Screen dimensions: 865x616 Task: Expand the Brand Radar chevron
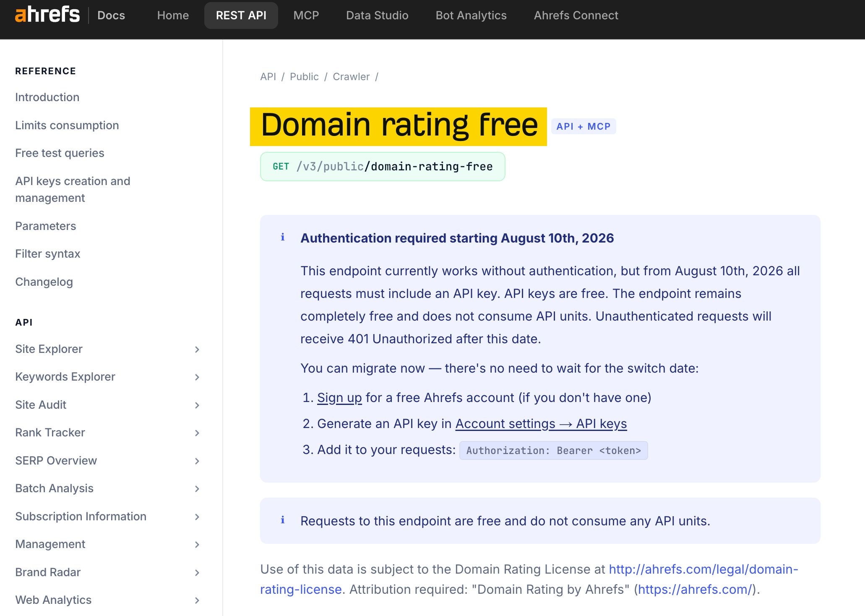coord(197,573)
